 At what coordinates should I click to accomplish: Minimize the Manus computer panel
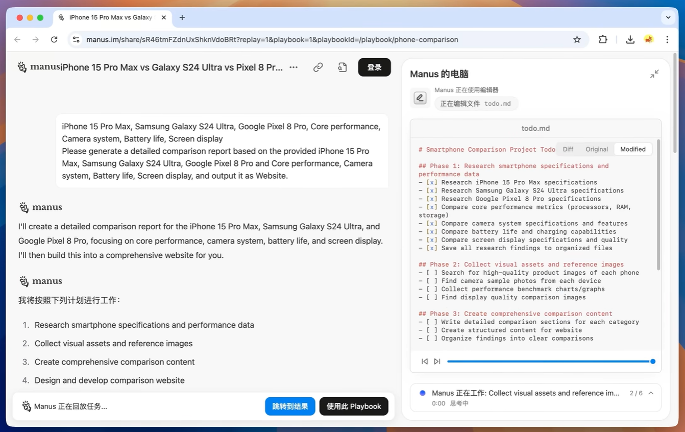[x=654, y=74]
